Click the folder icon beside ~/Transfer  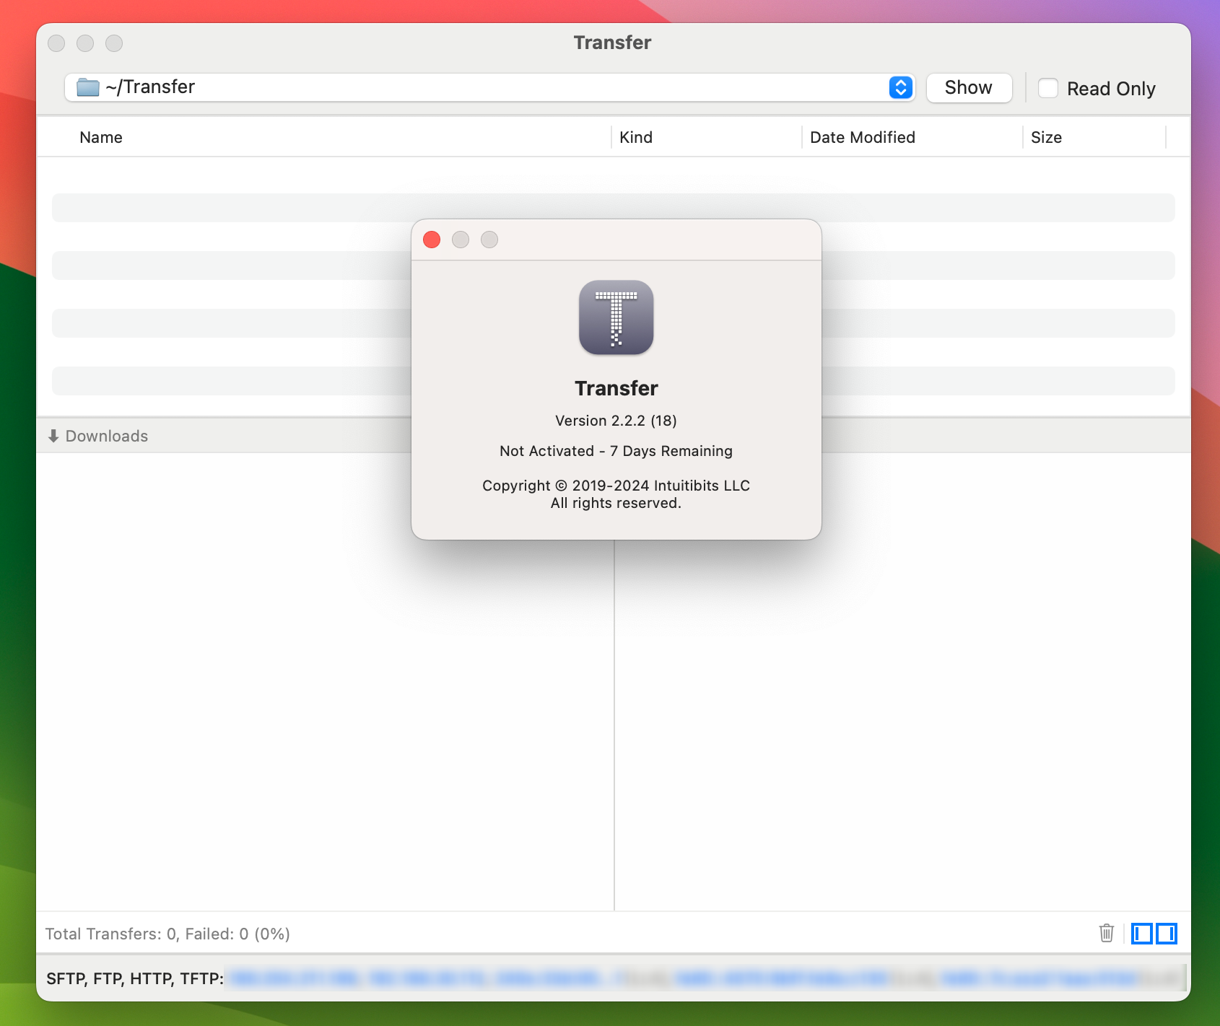88,87
